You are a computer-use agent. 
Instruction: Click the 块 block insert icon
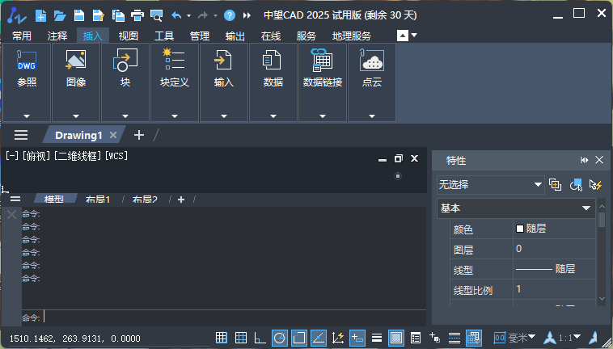pos(125,61)
